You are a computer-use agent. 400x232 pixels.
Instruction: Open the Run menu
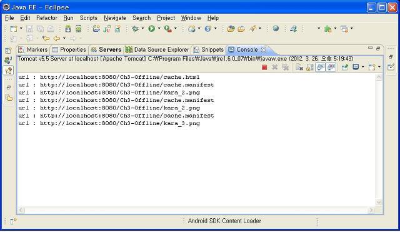68,18
